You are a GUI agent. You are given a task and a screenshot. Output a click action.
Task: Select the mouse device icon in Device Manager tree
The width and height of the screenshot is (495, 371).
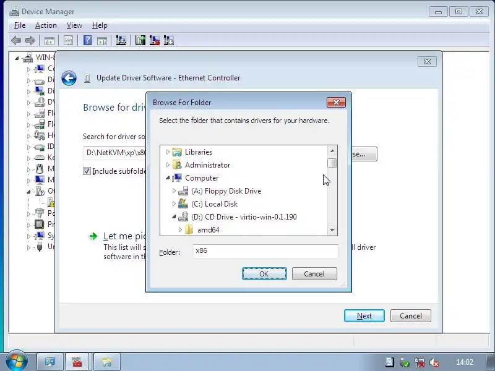(x=40, y=169)
